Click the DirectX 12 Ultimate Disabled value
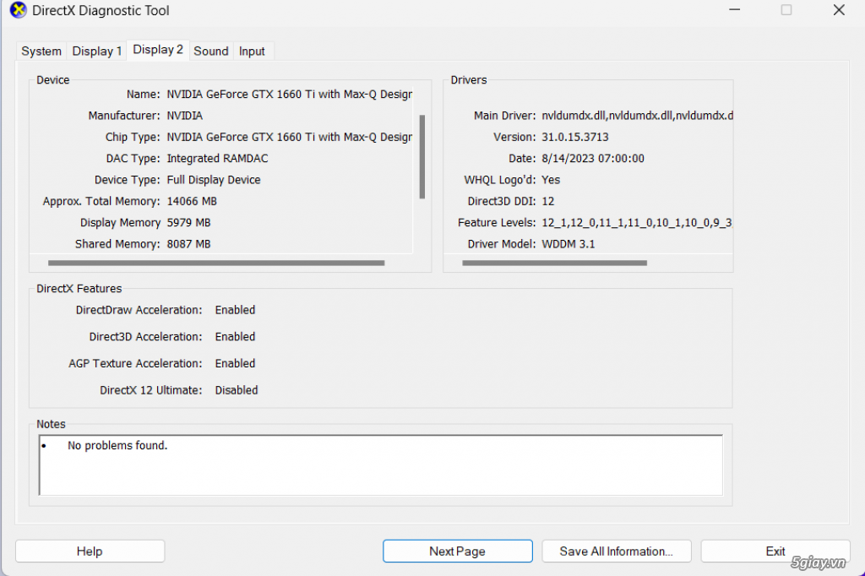Image resolution: width=865 pixels, height=576 pixels. tap(237, 390)
